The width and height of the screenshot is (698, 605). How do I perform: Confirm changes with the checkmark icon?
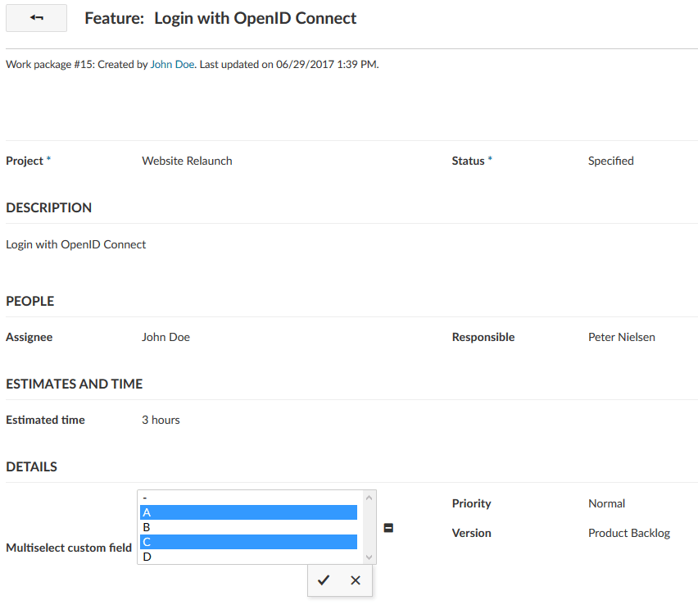click(x=324, y=580)
